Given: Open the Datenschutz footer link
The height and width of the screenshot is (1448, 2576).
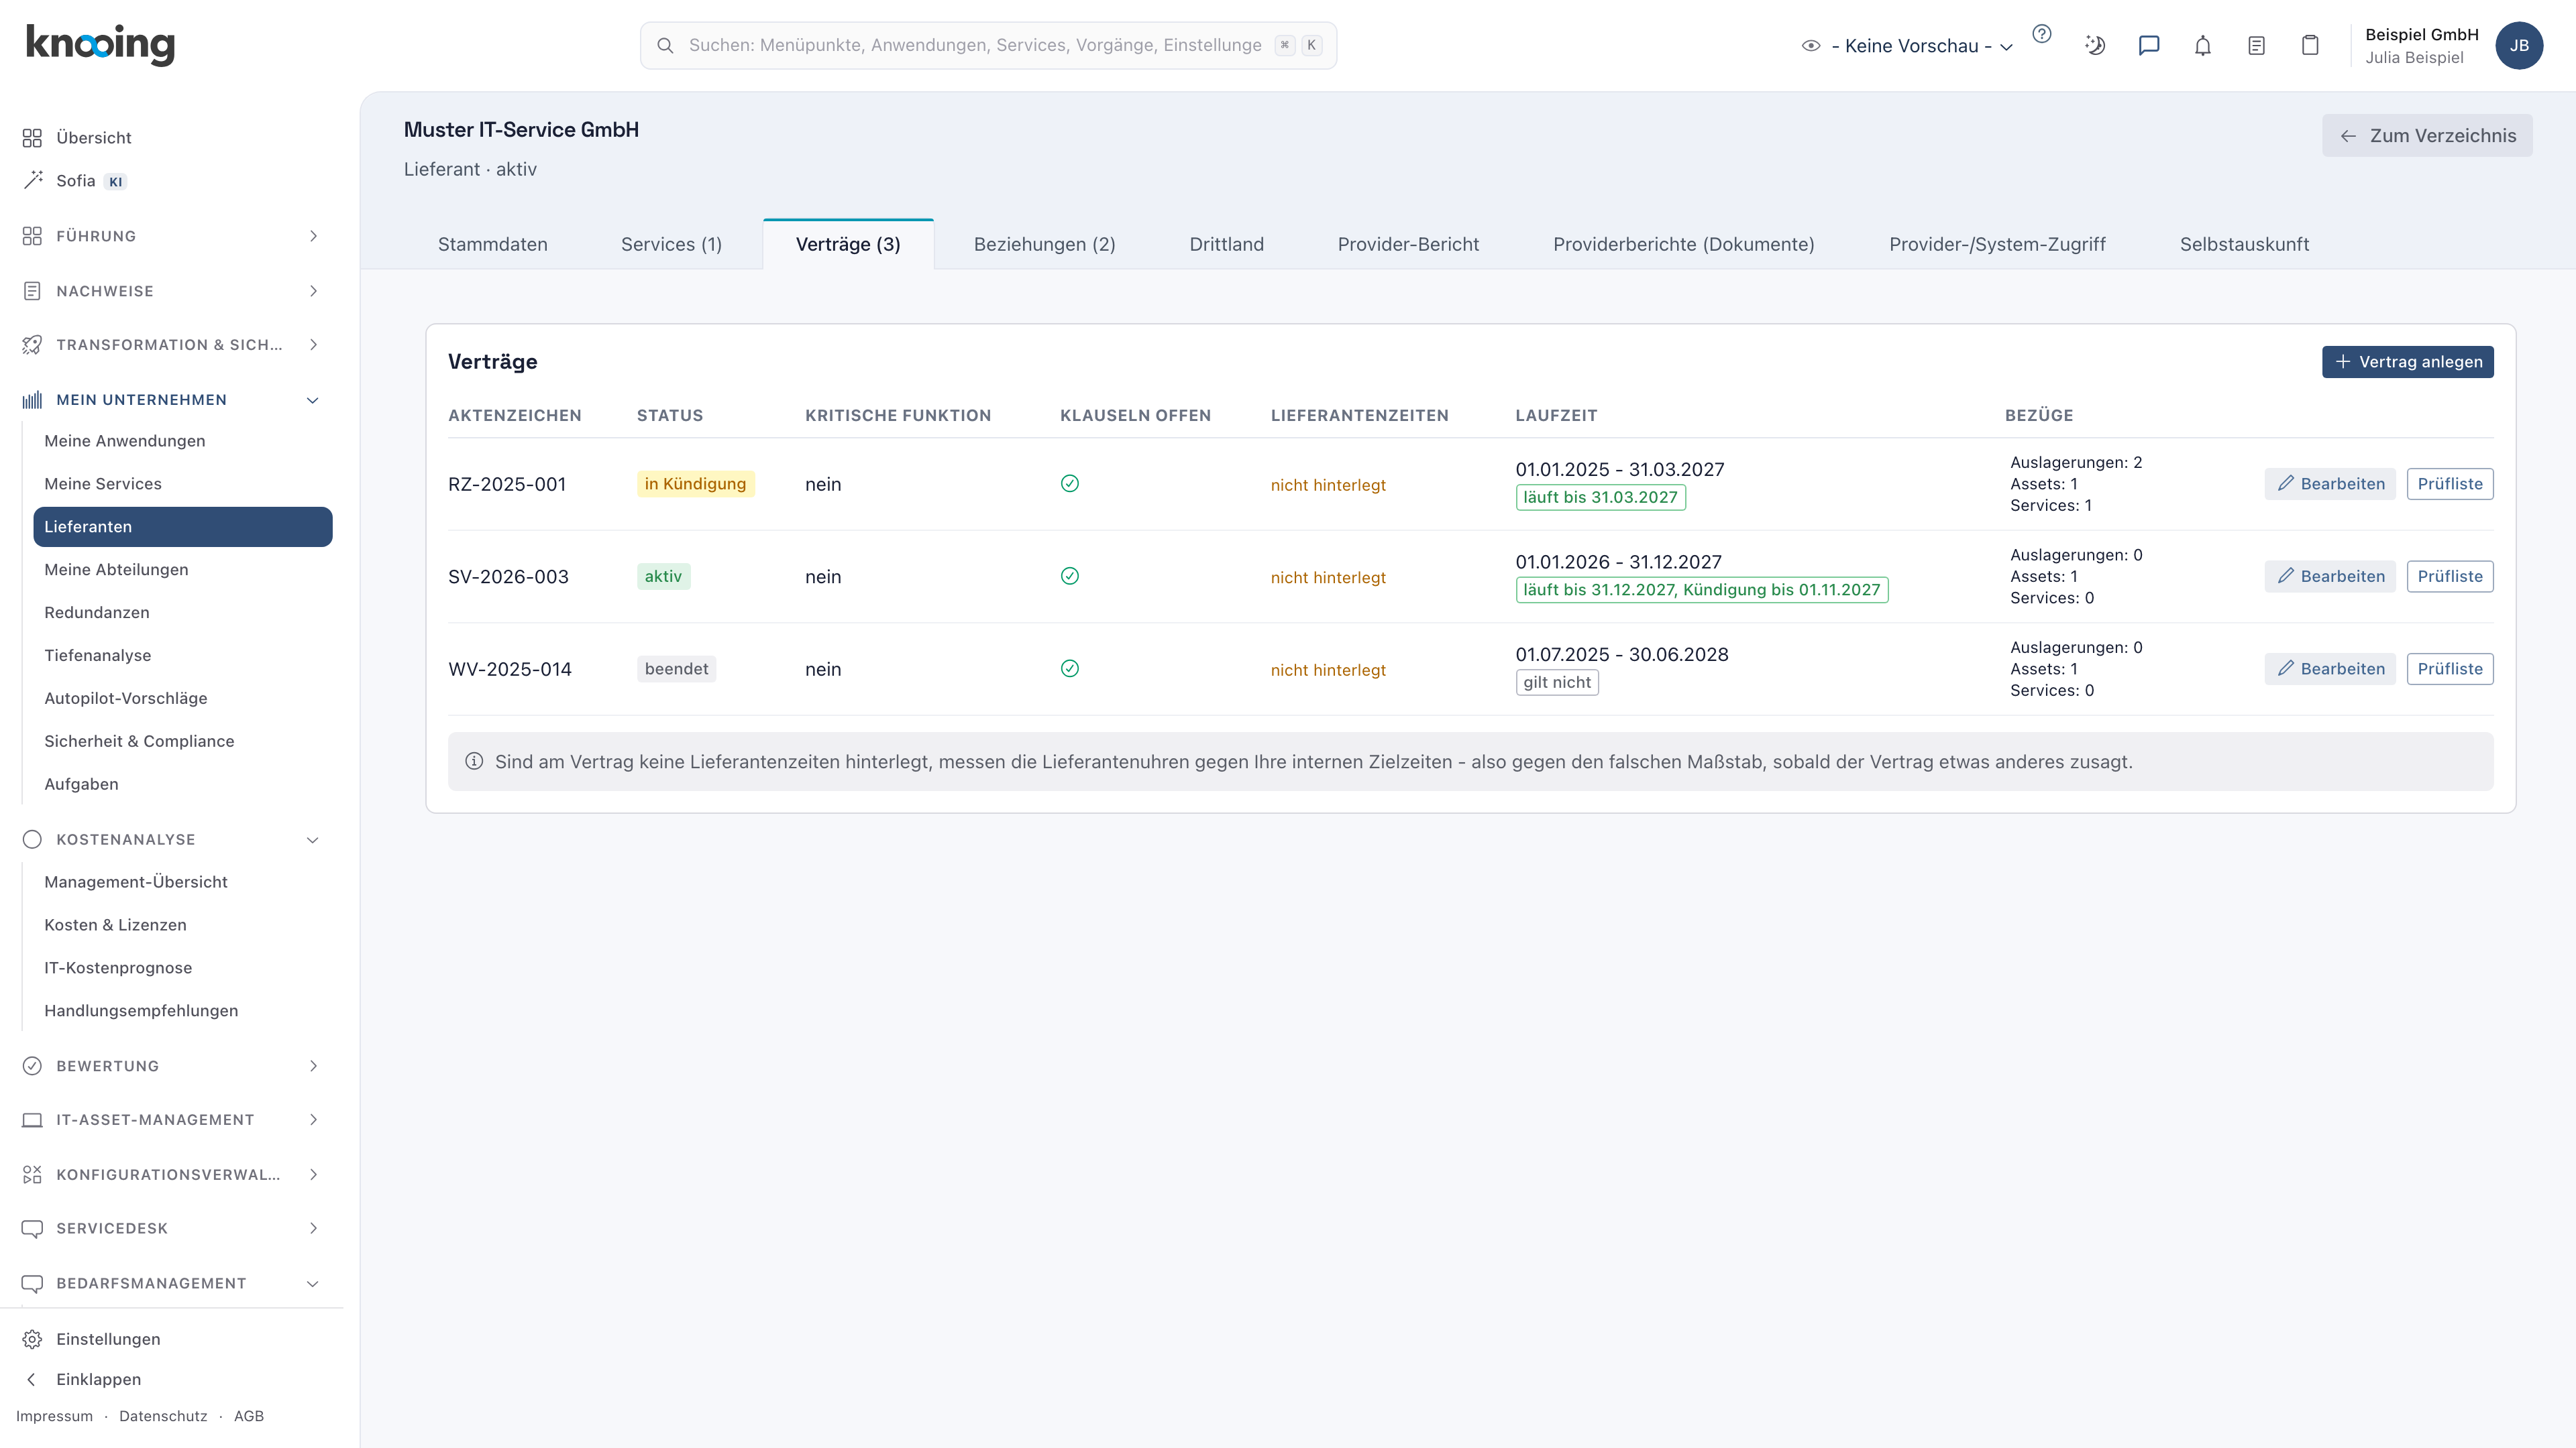Looking at the screenshot, I should tap(163, 1416).
